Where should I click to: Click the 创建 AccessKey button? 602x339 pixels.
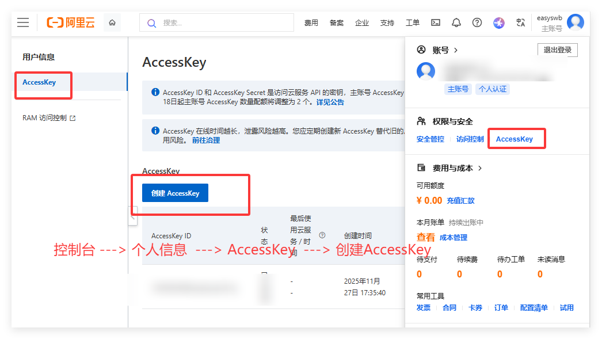click(x=175, y=193)
